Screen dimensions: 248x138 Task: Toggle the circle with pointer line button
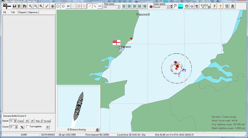point(63,6)
